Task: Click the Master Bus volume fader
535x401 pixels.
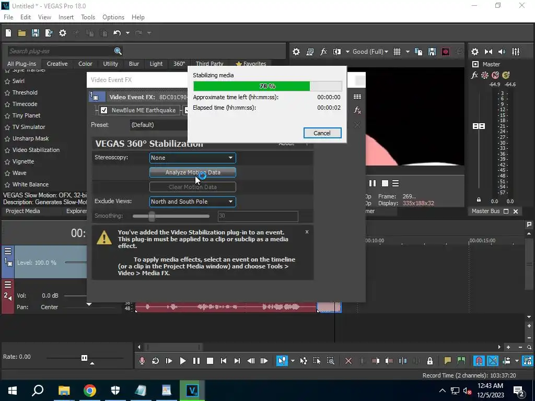Action: click(x=479, y=126)
